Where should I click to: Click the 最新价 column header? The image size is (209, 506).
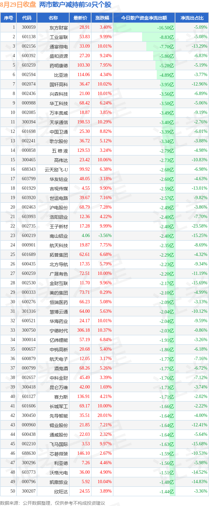(80, 18)
